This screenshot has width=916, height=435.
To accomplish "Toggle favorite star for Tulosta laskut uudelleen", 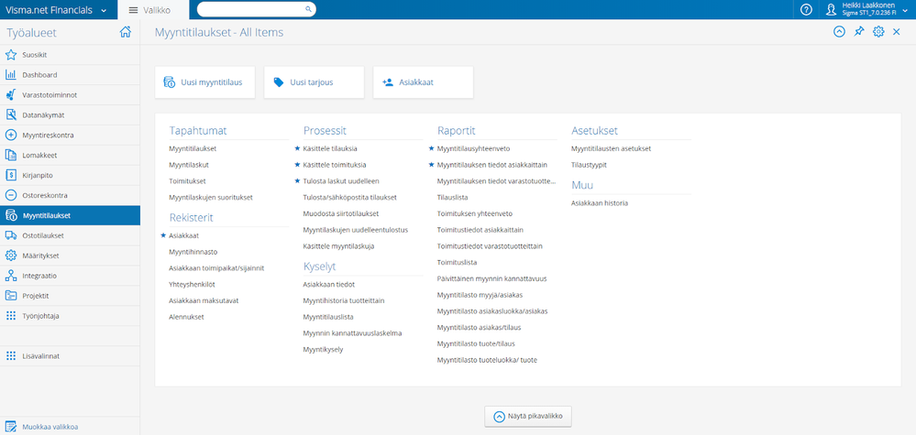I will click(x=297, y=181).
